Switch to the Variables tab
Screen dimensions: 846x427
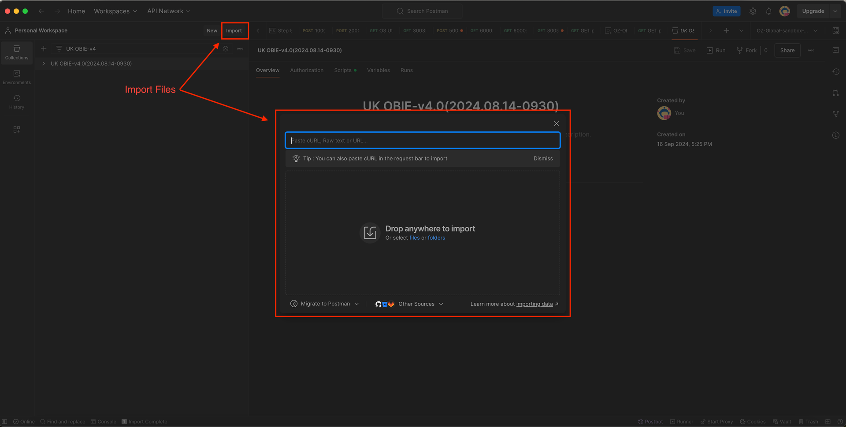click(378, 70)
